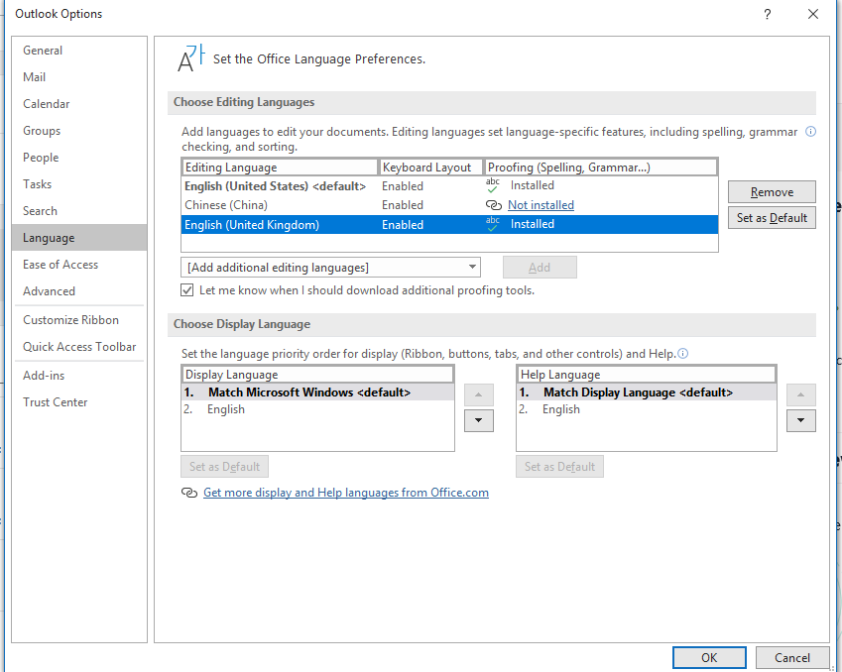Click the link icon beside Not installed
This screenshot has height=672, width=842.
494,205
